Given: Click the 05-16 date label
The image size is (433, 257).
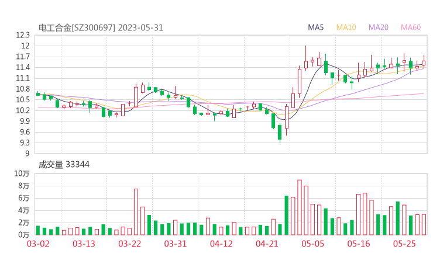Looking at the screenshot, I should (359, 244).
